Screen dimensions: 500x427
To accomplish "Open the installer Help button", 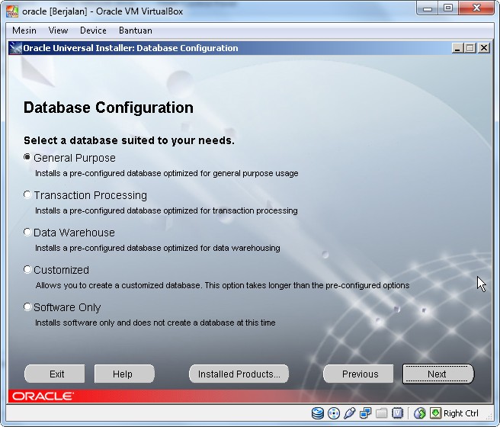I will 124,374.
